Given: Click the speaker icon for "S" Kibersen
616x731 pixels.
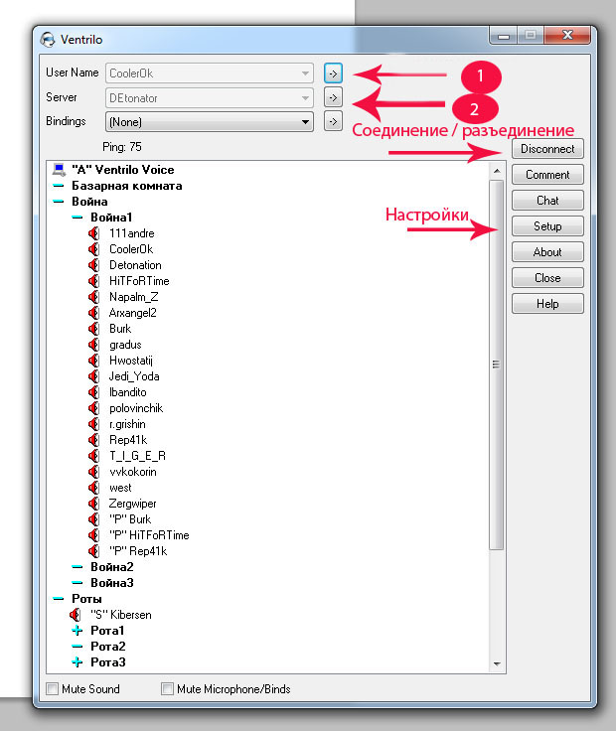Looking at the screenshot, I should (75, 615).
